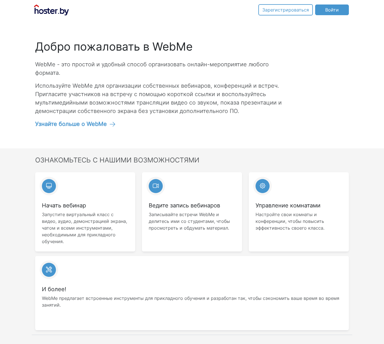Click the video camera icon for recordings
This screenshot has width=384, height=344.
[156, 186]
